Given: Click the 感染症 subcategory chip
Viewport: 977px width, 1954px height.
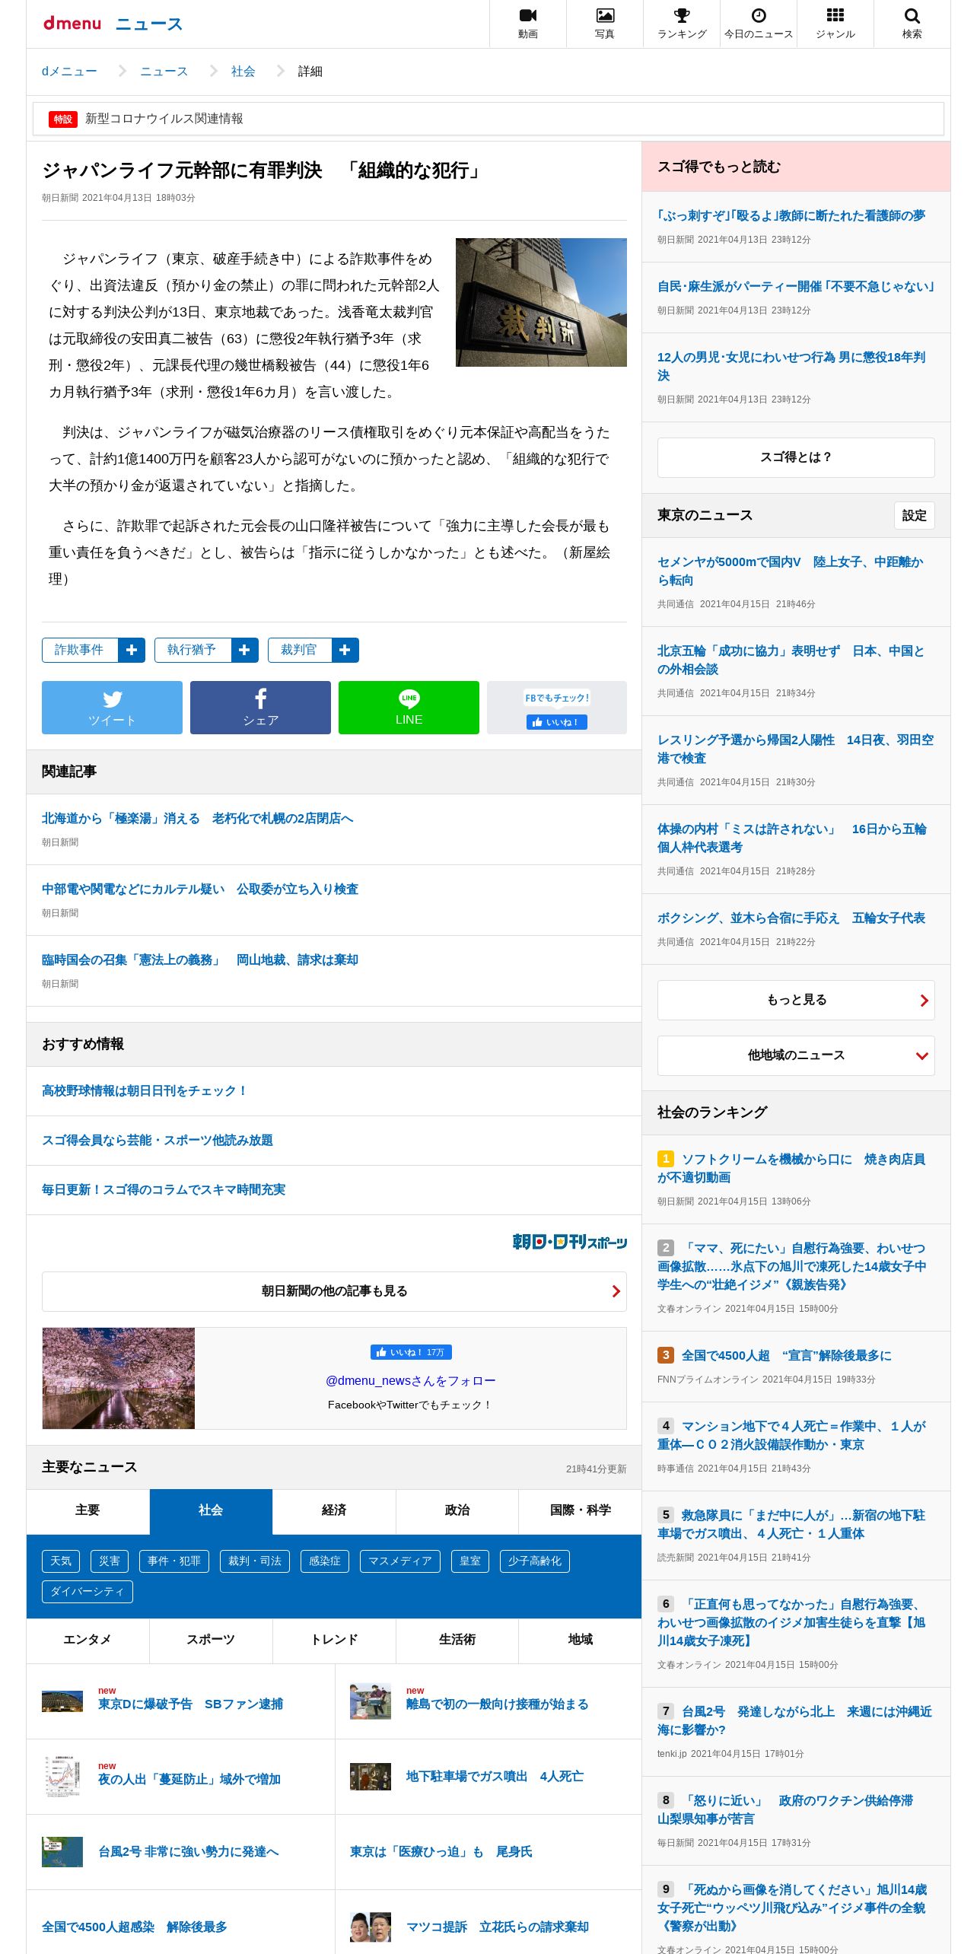Looking at the screenshot, I should (x=325, y=1561).
